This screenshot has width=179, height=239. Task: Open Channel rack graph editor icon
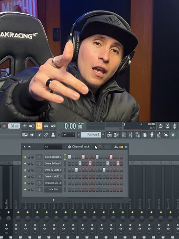coord(116,147)
